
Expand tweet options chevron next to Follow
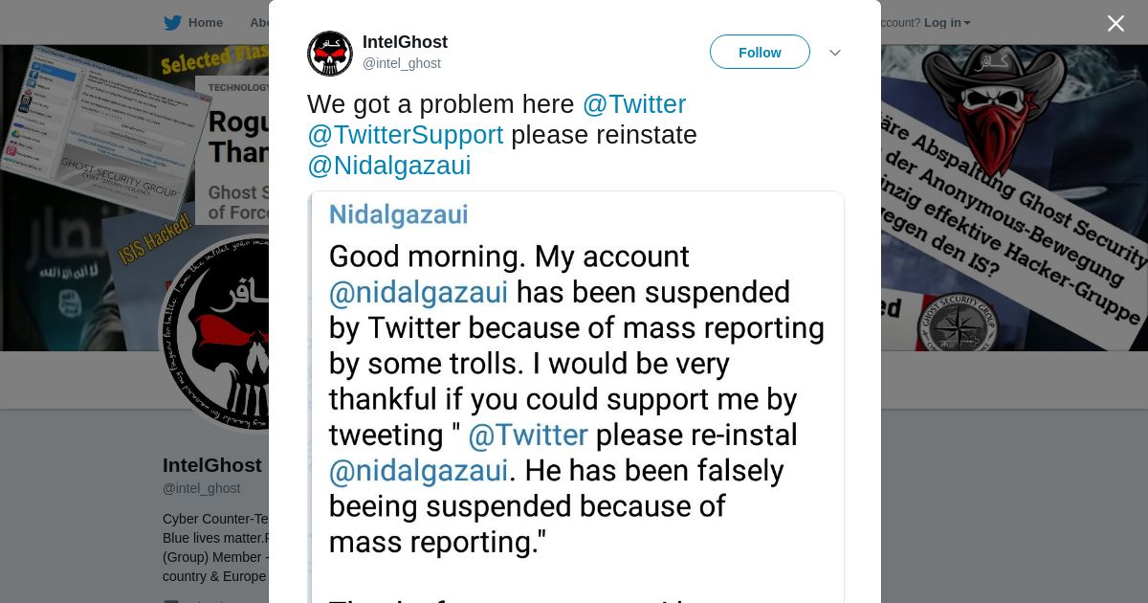tap(834, 53)
